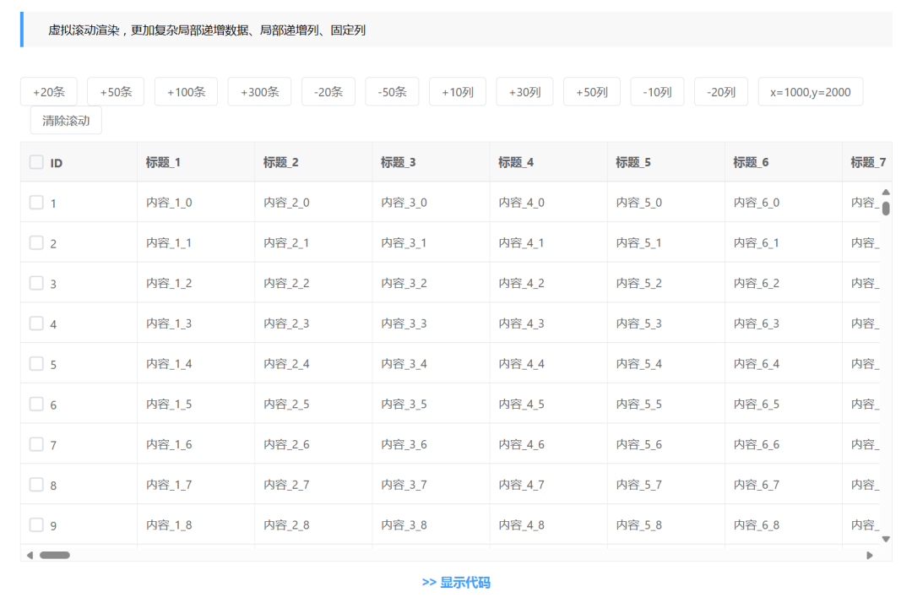Remove 20 rows with the -20条 button
Image resolution: width=912 pixels, height=603 pixels.
coord(328,91)
